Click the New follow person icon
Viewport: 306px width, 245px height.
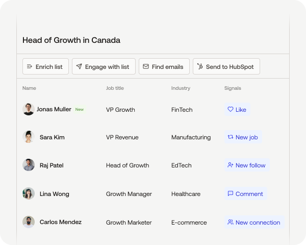click(x=231, y=165)
